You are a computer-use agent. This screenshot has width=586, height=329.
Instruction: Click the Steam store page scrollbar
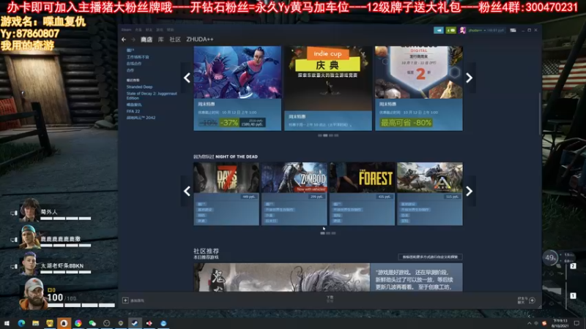pos(540,114)
